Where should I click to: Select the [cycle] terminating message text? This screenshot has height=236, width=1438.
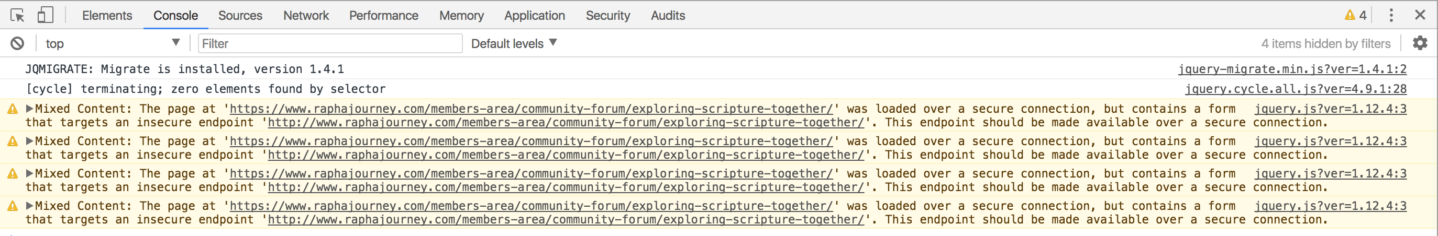pos(205,89)
